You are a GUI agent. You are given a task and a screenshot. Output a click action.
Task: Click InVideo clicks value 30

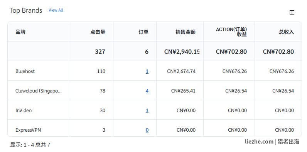tap(103, 111)
